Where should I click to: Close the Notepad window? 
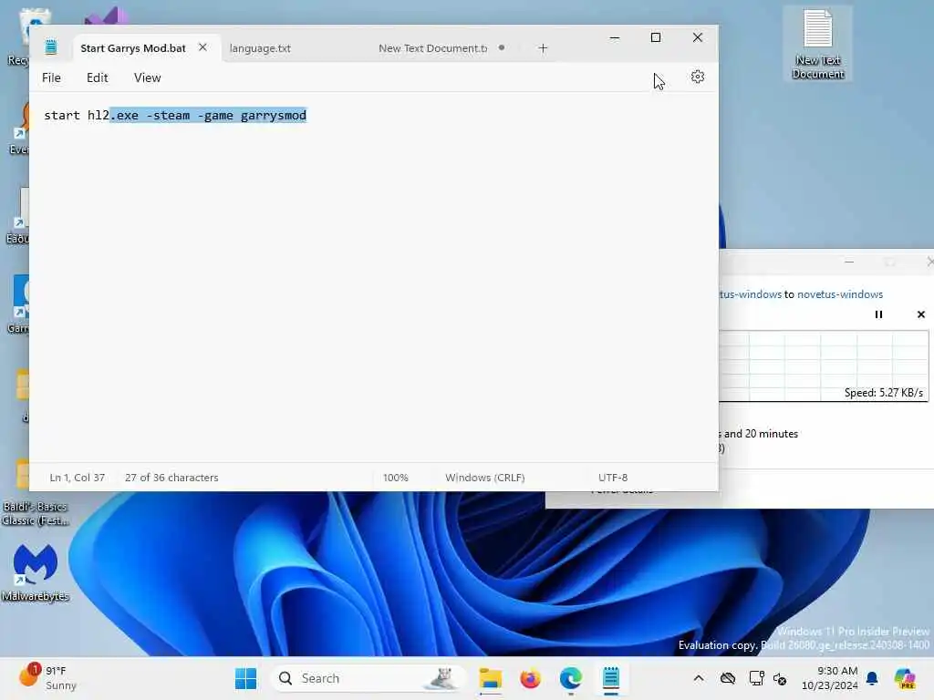pyautogui.click(x=698, y=37)
